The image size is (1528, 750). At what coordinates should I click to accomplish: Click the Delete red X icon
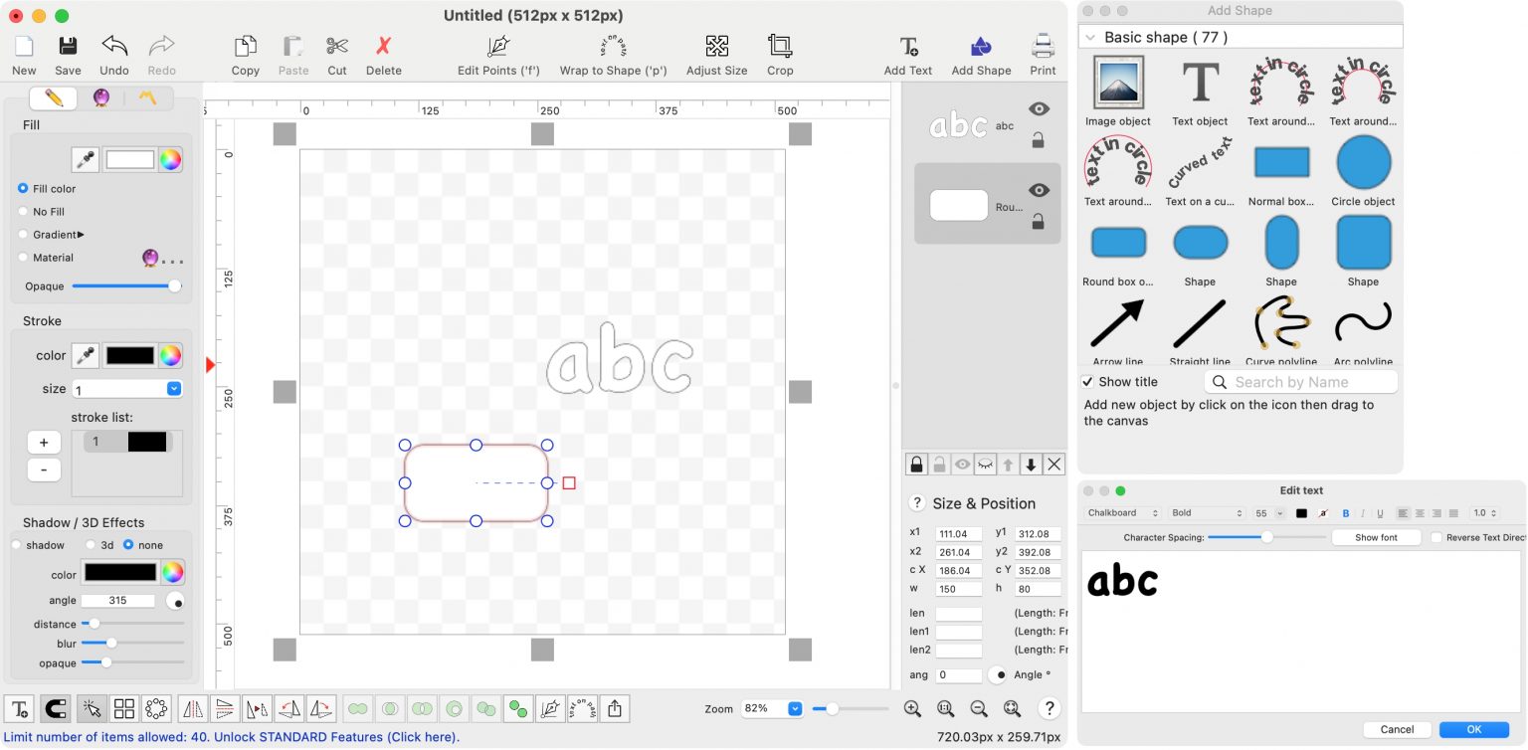[383, 47]
